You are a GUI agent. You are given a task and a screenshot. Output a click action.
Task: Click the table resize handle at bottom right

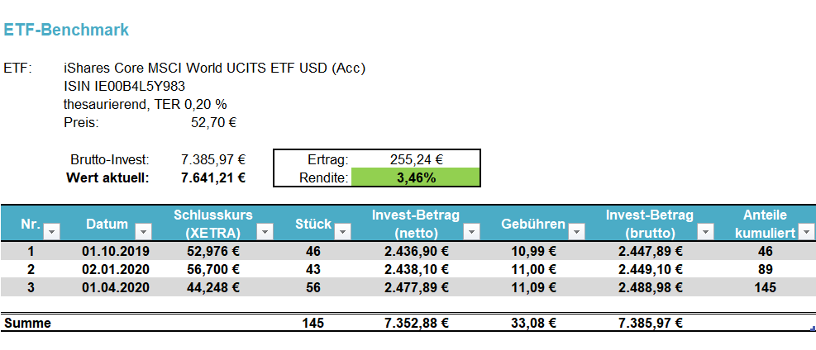click(813, 329)
